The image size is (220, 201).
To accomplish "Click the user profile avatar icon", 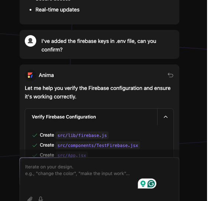I will coord(30,41).
